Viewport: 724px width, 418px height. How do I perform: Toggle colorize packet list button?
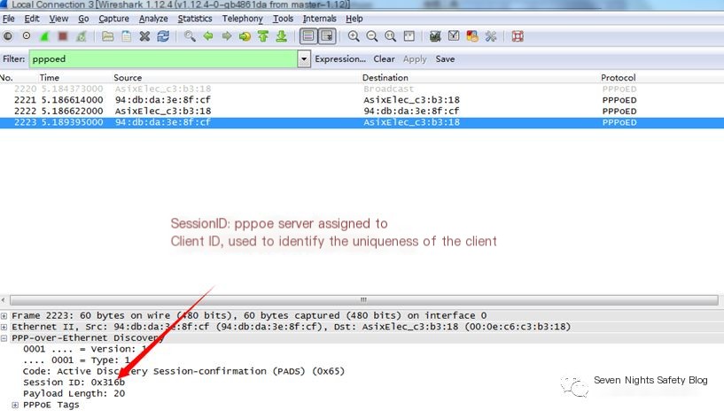[308, 36]
